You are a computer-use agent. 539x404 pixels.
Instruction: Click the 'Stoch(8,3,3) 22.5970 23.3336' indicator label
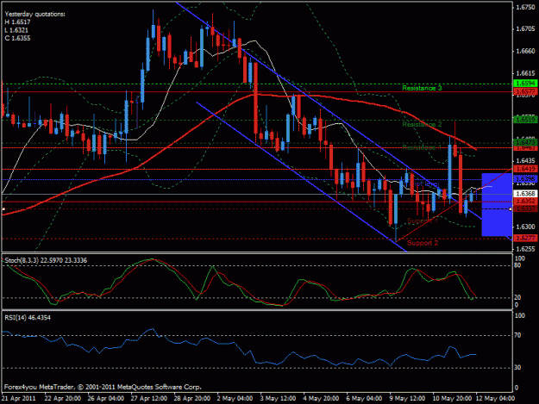[46, 260]
